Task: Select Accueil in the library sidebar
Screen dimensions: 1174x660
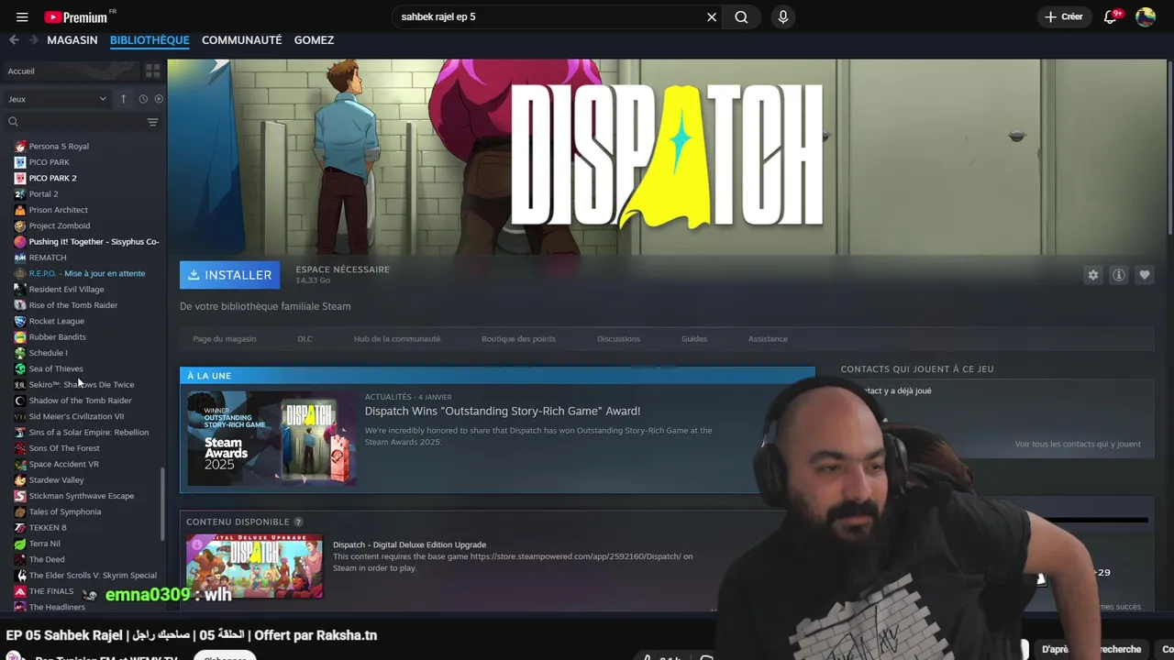Action: 71,71
